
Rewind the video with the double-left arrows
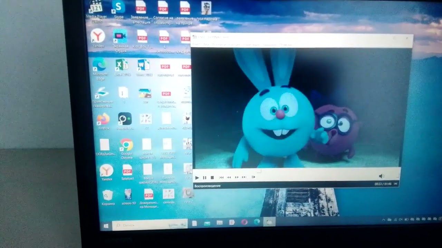[229, 177]
